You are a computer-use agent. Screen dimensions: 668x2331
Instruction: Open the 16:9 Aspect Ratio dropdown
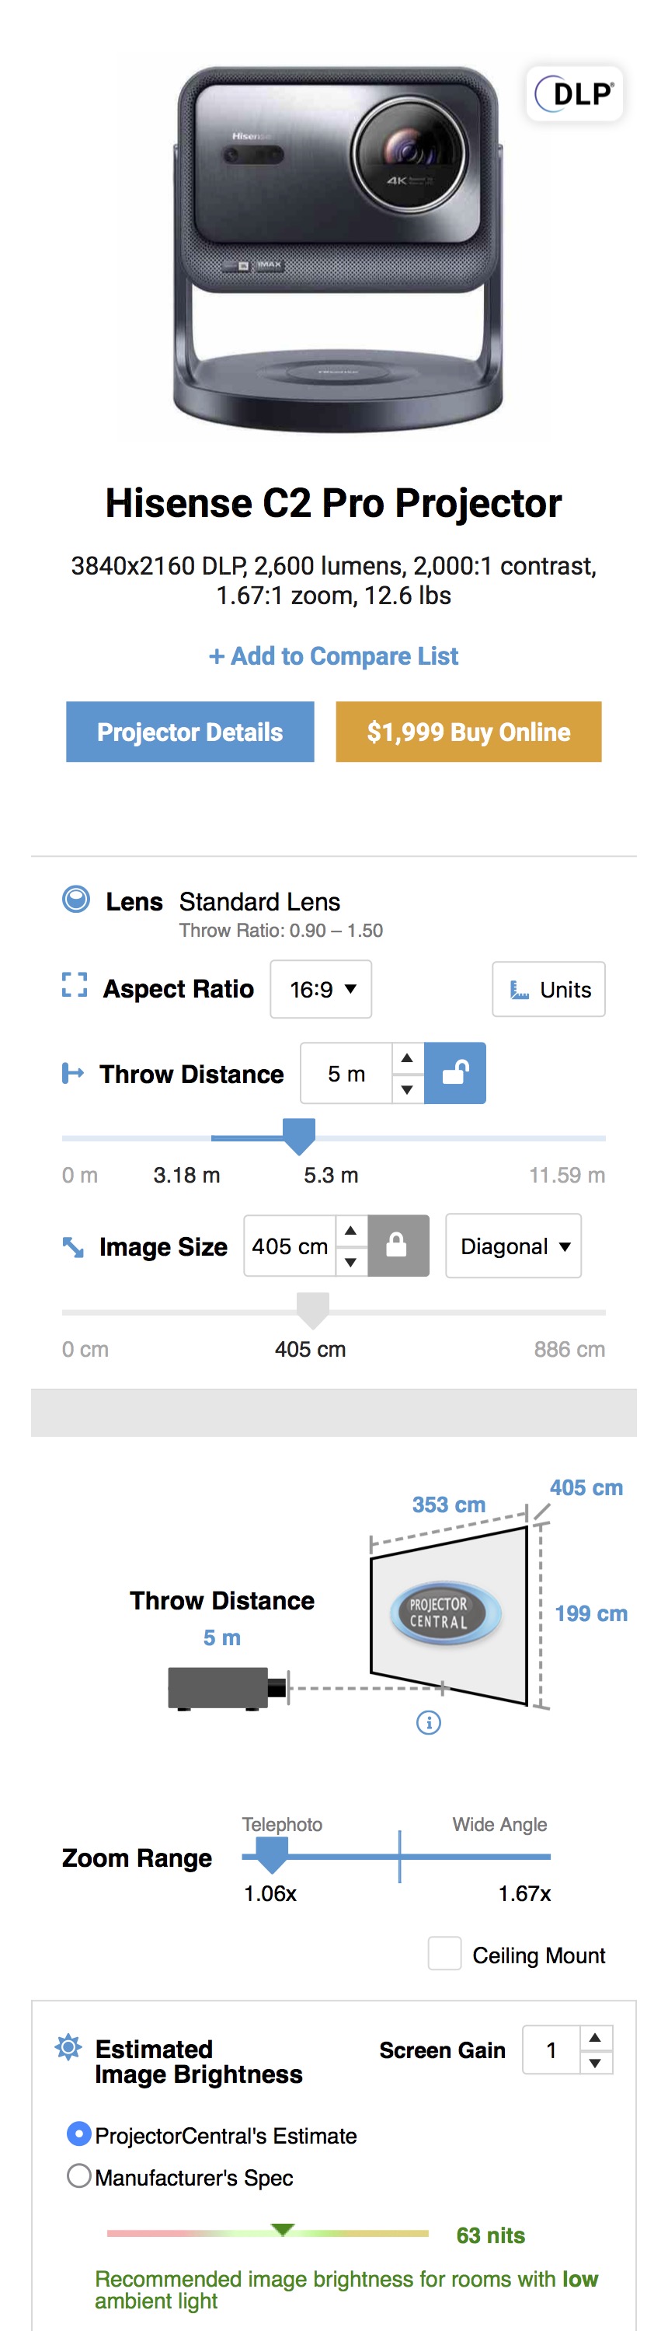tap(321, 989)
